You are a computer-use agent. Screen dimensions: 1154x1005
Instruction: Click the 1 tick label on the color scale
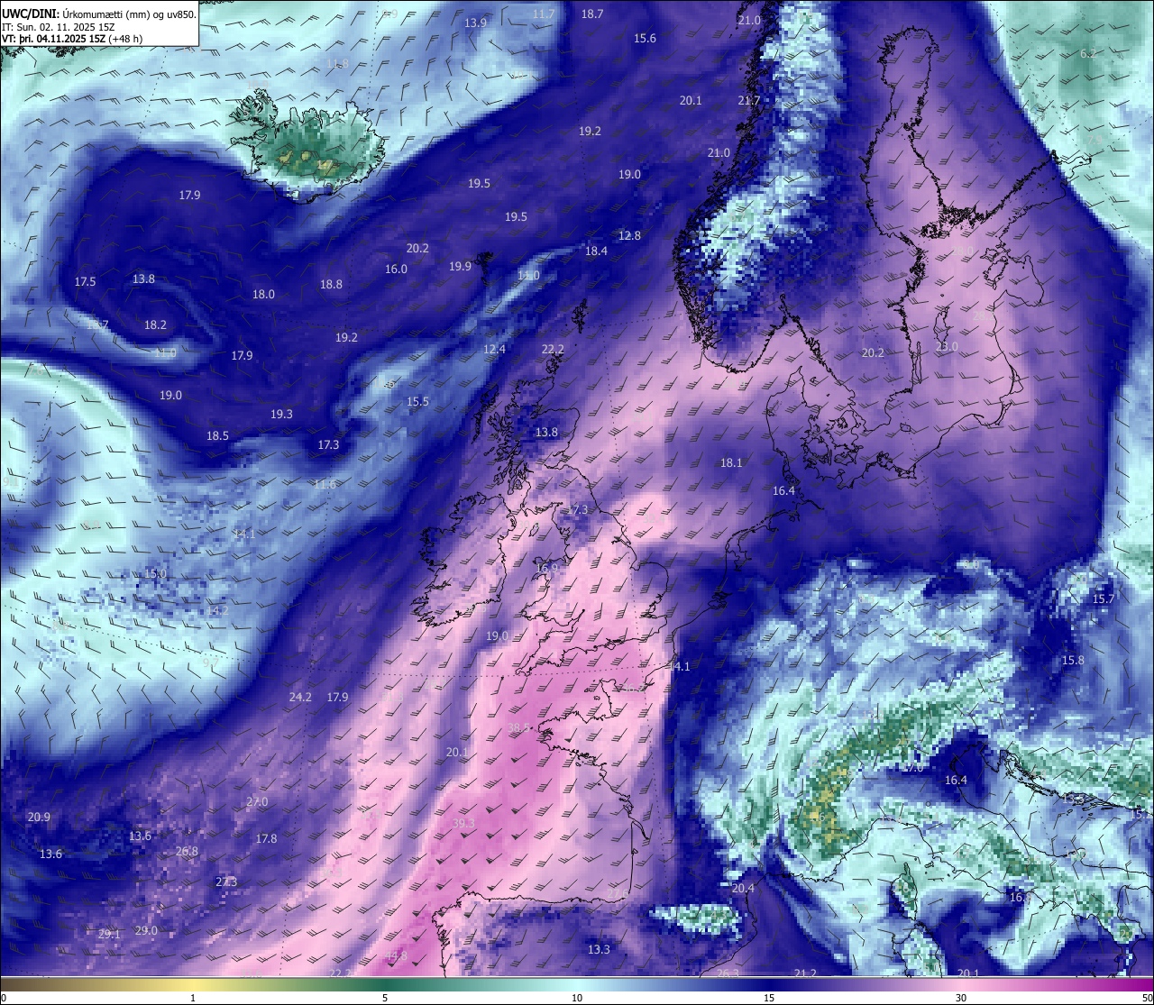pos(193,998)
